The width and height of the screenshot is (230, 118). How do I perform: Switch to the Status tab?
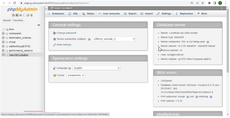click(88, 14)
